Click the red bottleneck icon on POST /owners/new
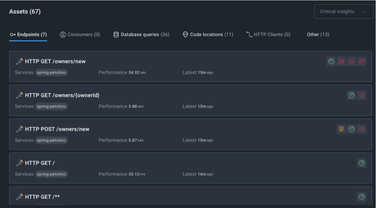Viewport: 376px width, 208px height. pyautogui.click(x=362, y=129)
